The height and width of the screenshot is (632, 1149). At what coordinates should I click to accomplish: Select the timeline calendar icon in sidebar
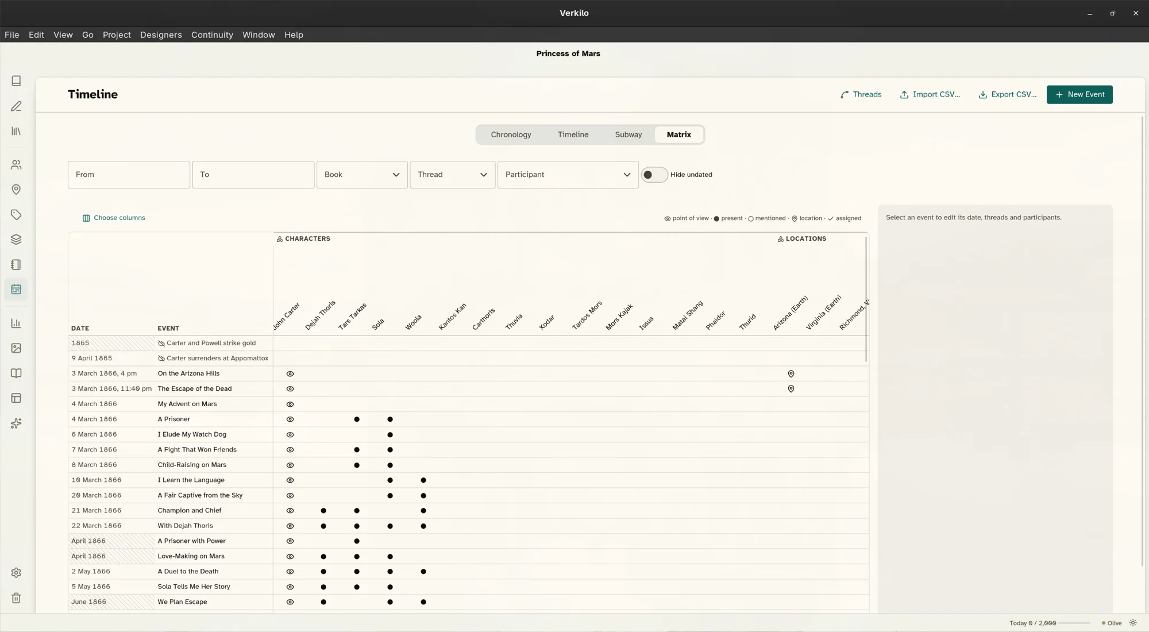point(16,290)
